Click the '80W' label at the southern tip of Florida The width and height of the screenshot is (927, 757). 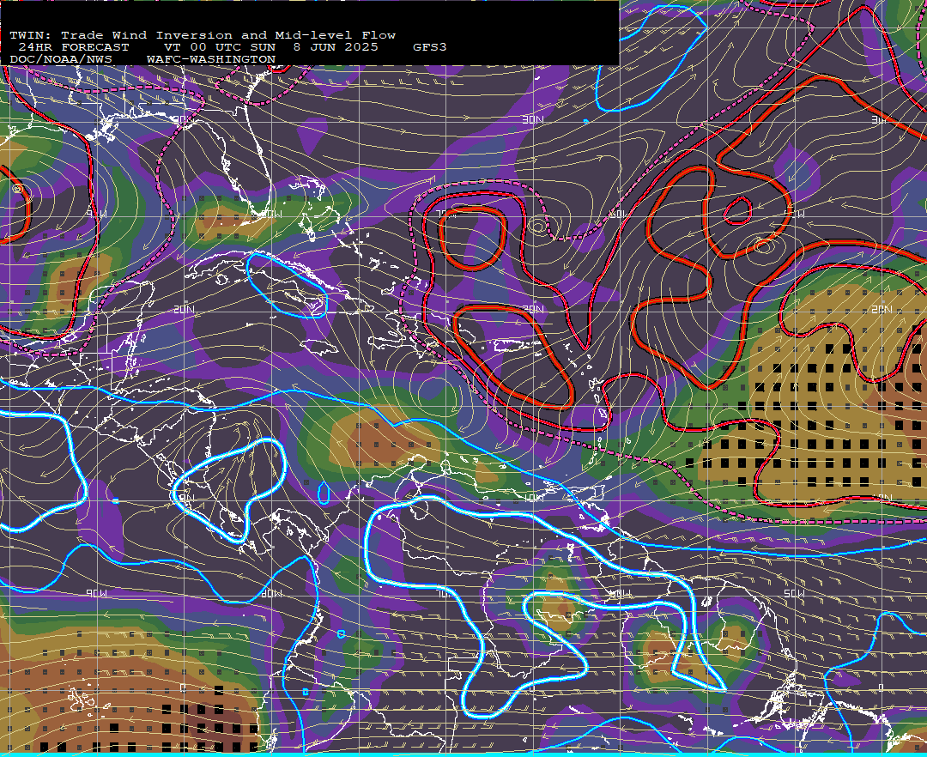[x=270, y=214]
